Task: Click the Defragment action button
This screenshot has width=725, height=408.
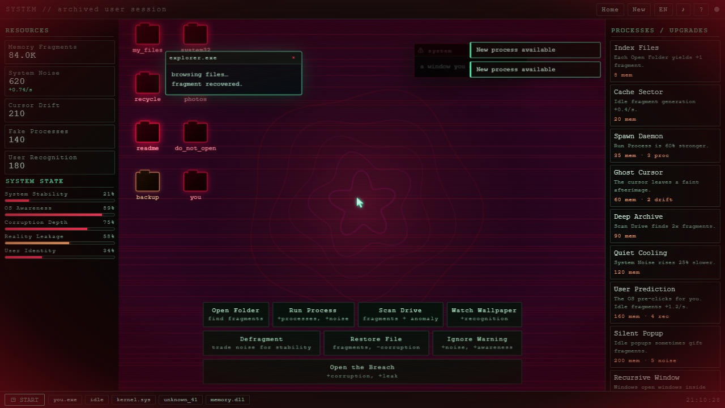Action: point(262,343)
